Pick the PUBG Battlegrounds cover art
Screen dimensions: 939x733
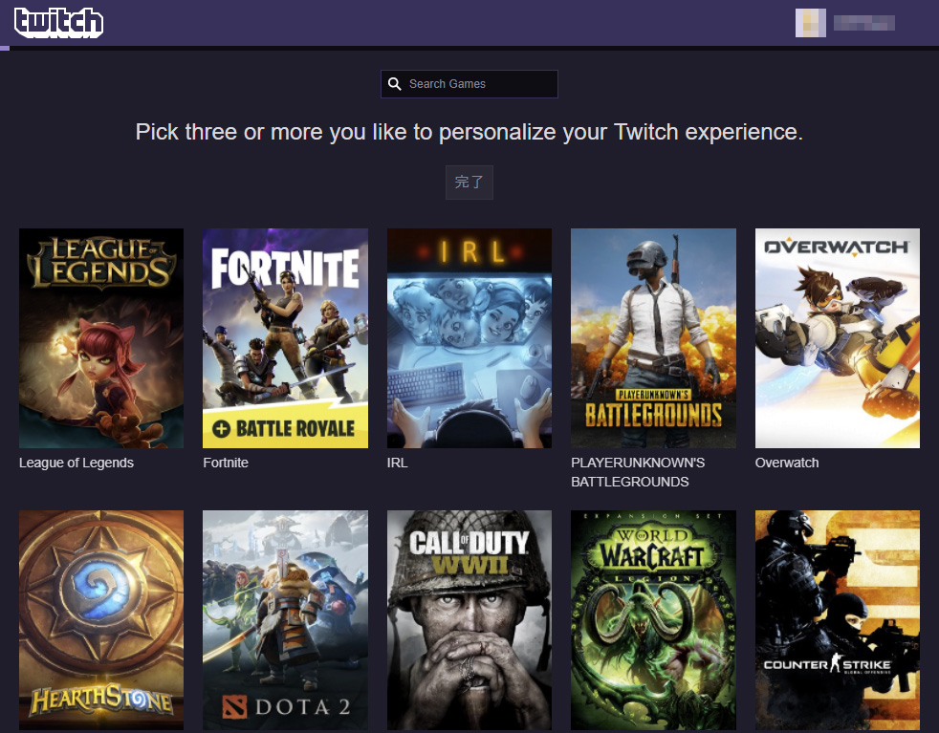tap(653, 338)
